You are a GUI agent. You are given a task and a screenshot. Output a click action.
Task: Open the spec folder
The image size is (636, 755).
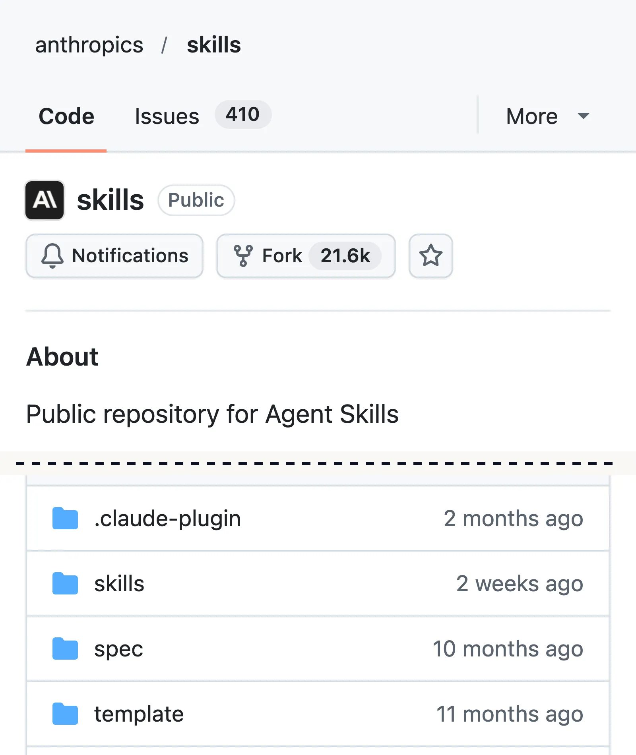pos(118,650)
